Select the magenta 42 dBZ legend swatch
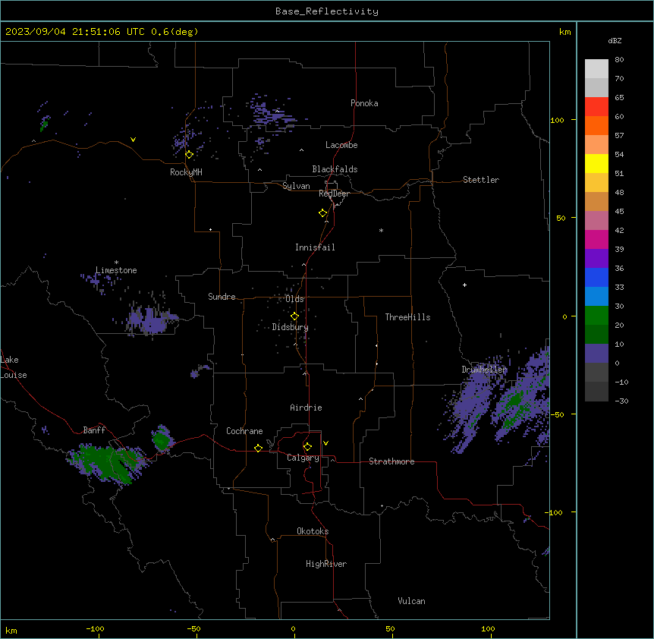 596,239
